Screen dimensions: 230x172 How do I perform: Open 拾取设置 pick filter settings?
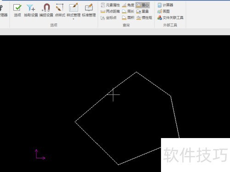coord(31,10)
